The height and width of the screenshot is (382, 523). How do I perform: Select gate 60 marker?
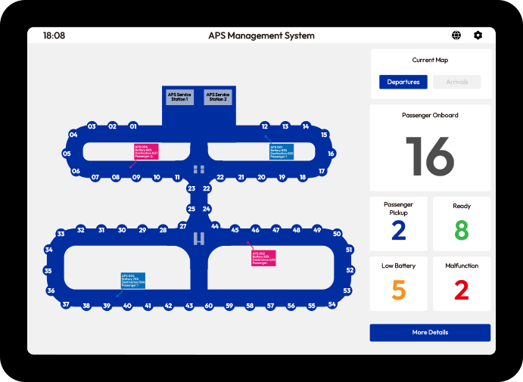tap(209, 306)
